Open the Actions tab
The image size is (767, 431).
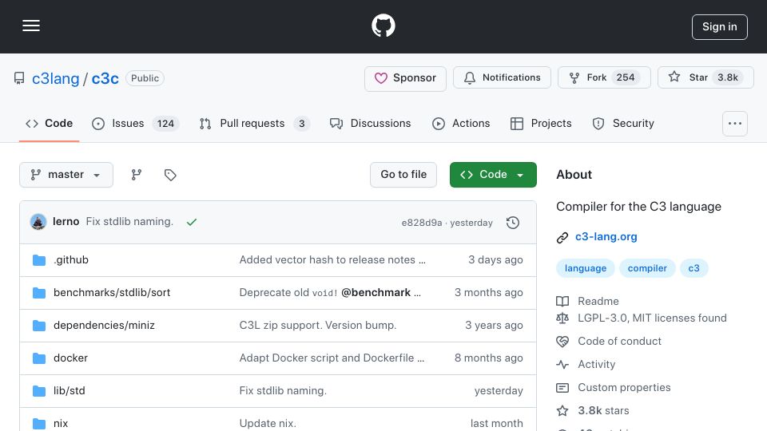(461, 124)
